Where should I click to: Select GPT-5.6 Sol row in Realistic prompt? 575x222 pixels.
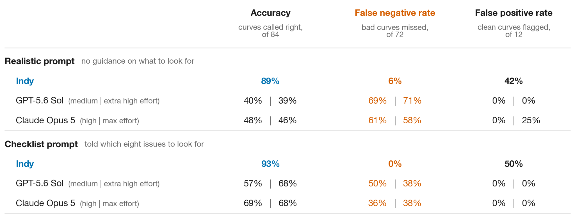point(287,101)
